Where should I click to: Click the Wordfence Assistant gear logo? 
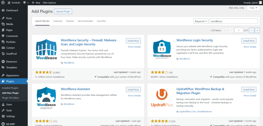point(46,98)
